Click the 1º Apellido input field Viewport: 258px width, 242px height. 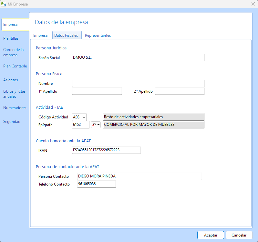(97, 91)
